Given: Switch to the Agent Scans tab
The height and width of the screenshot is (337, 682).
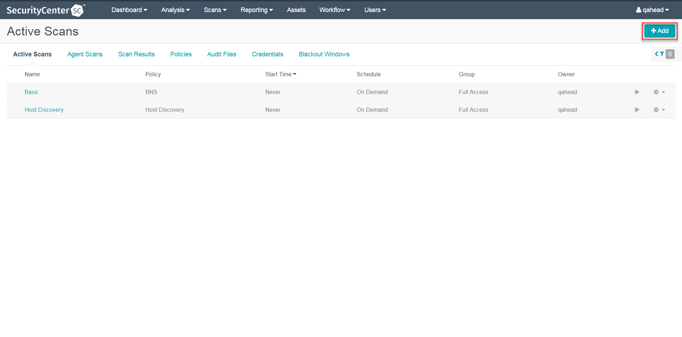Looking at the screenshot, I should [x=85, y=54].
